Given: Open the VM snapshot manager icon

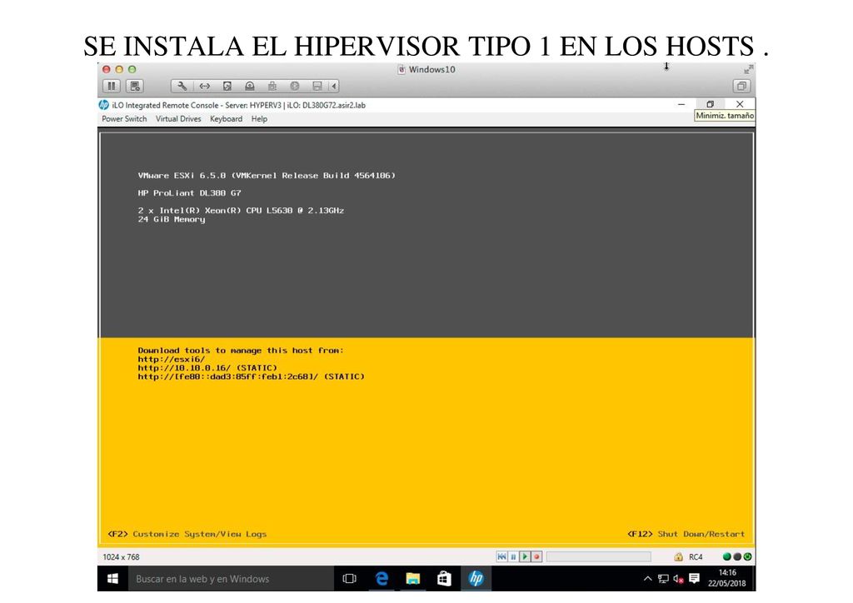Looking at the screenshot, I should coord(135,86).
